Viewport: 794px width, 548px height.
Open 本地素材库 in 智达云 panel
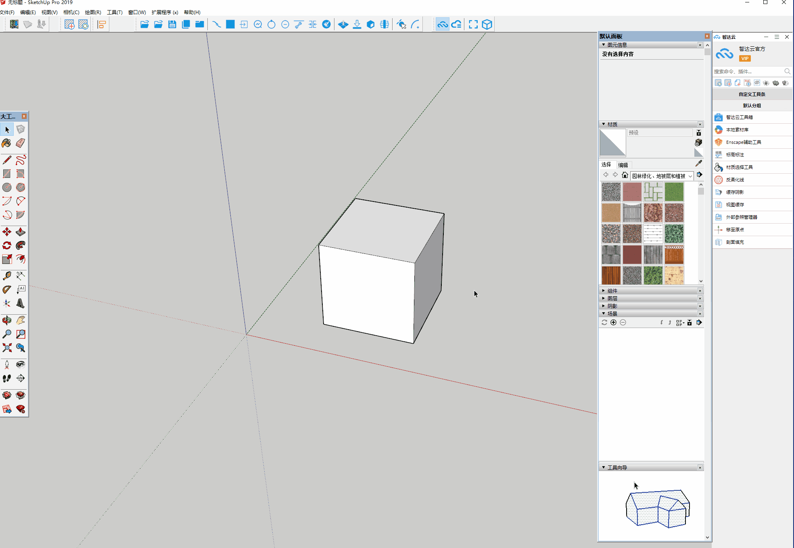pyautogui.click(x=737, y=130)
